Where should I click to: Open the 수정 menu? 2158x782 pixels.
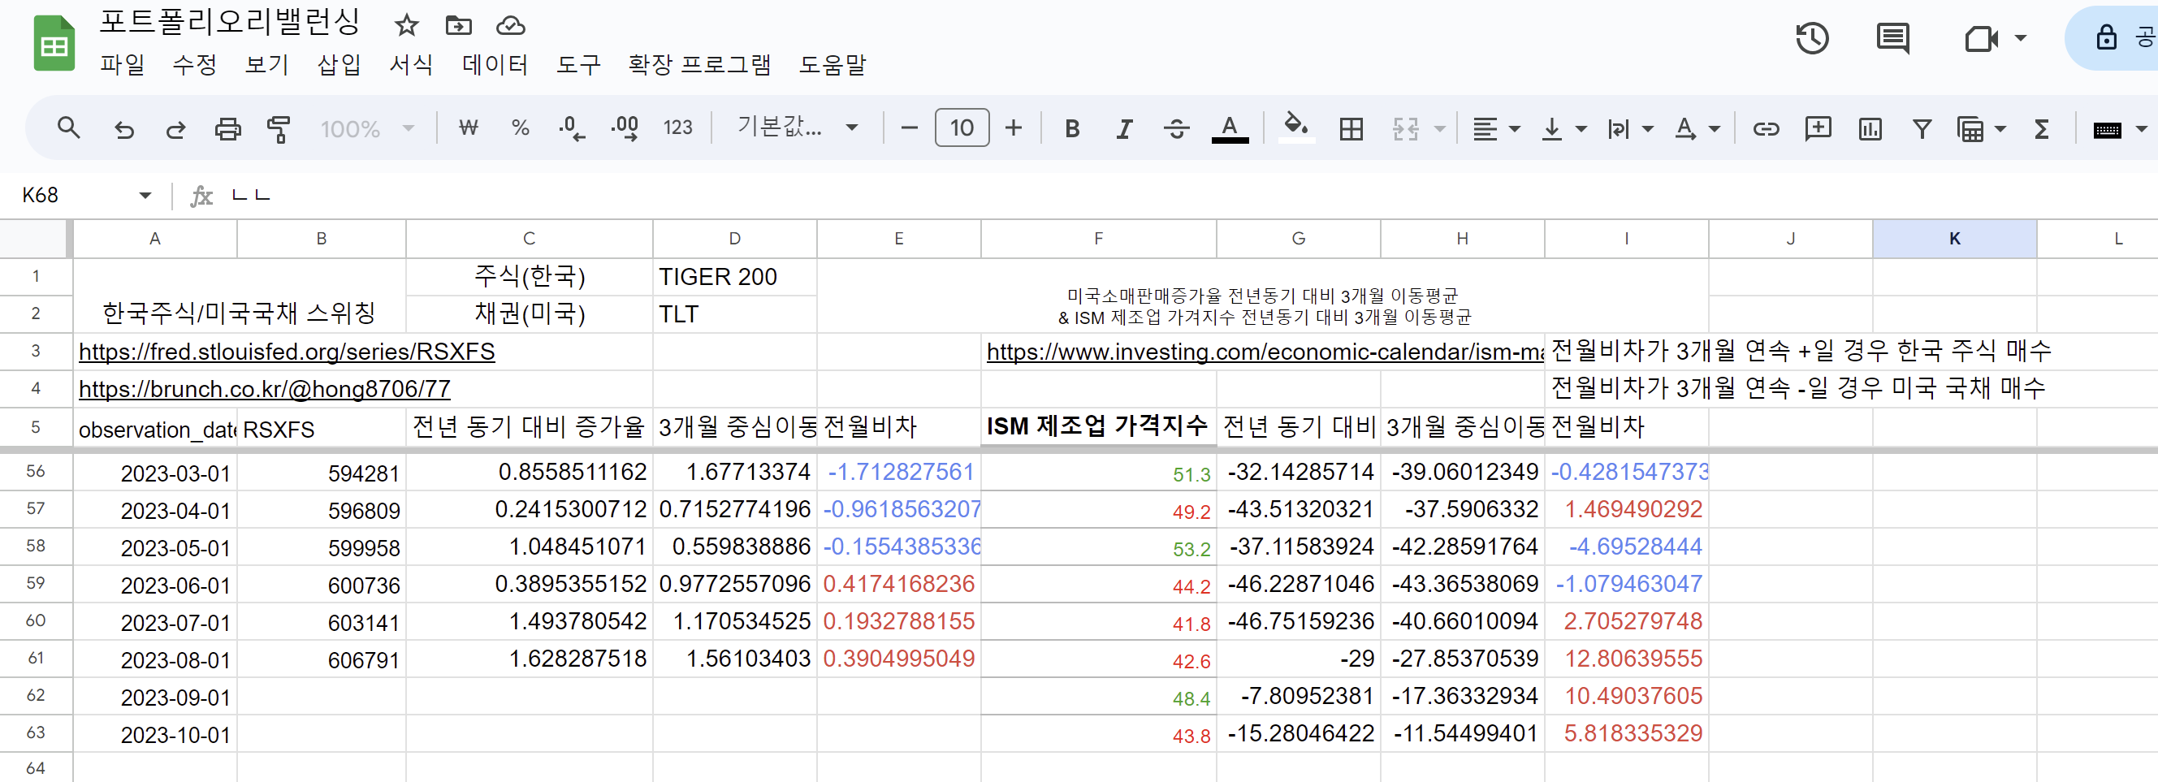tap(194, 64)
